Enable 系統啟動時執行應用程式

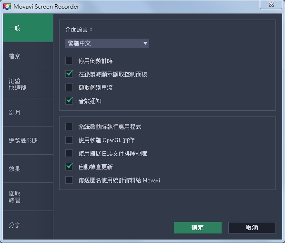(x=69, y=127)
